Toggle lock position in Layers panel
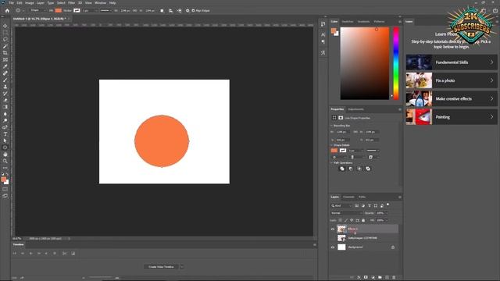Viewport: 500px width, 281px height. click(352, 220)
